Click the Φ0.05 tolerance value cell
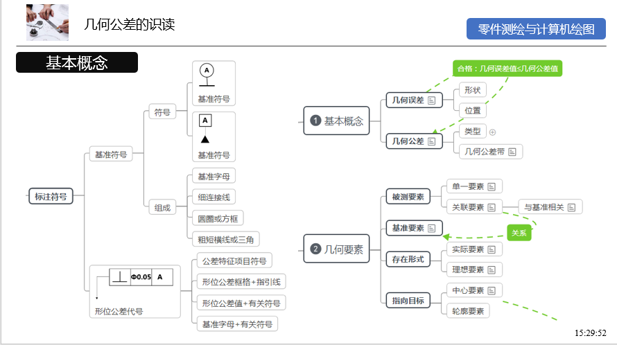Screen dimensions: 617x345 141,277
